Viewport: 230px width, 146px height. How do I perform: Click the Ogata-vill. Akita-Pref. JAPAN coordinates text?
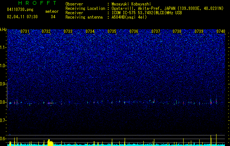coord(167,8)
